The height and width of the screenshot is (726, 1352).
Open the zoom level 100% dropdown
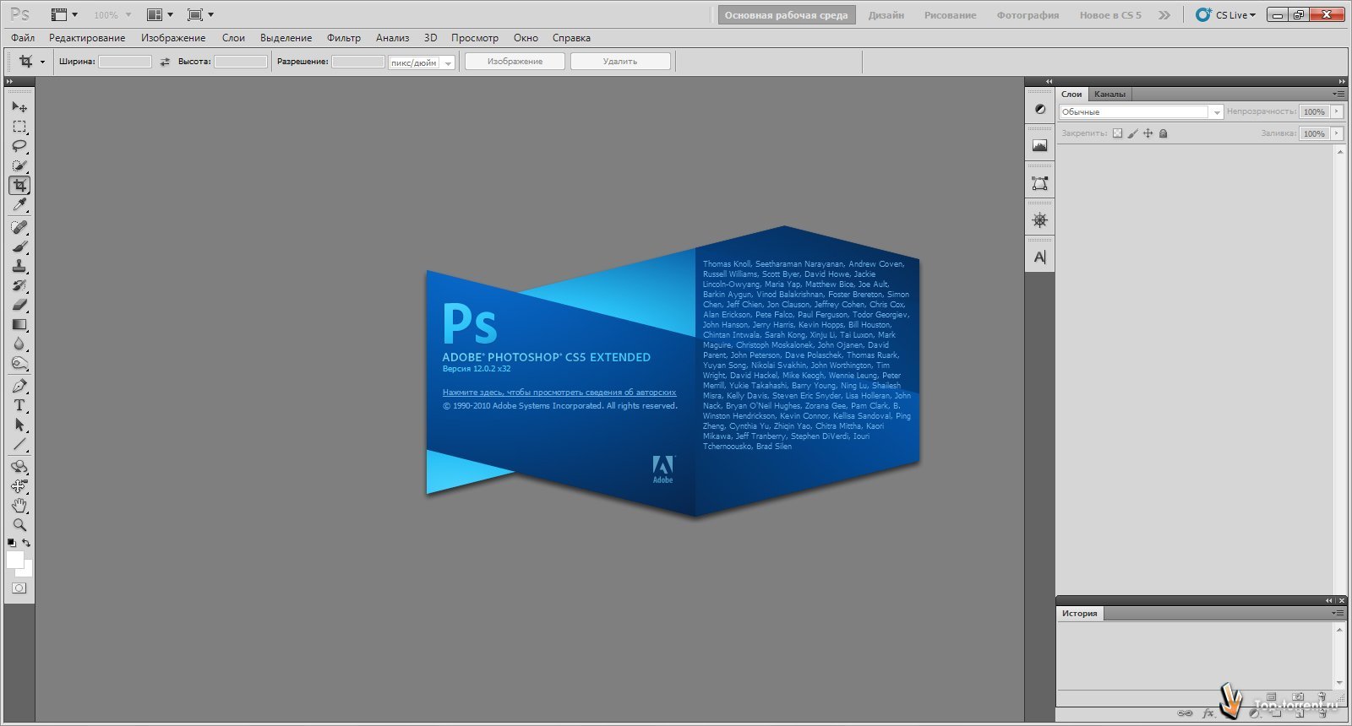(112, 14)
